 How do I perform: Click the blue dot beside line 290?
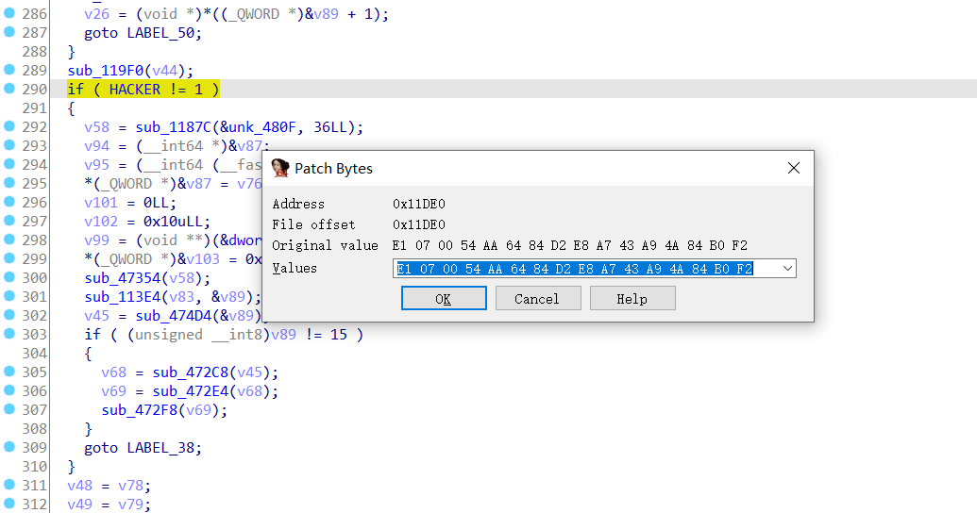(9, 89)
